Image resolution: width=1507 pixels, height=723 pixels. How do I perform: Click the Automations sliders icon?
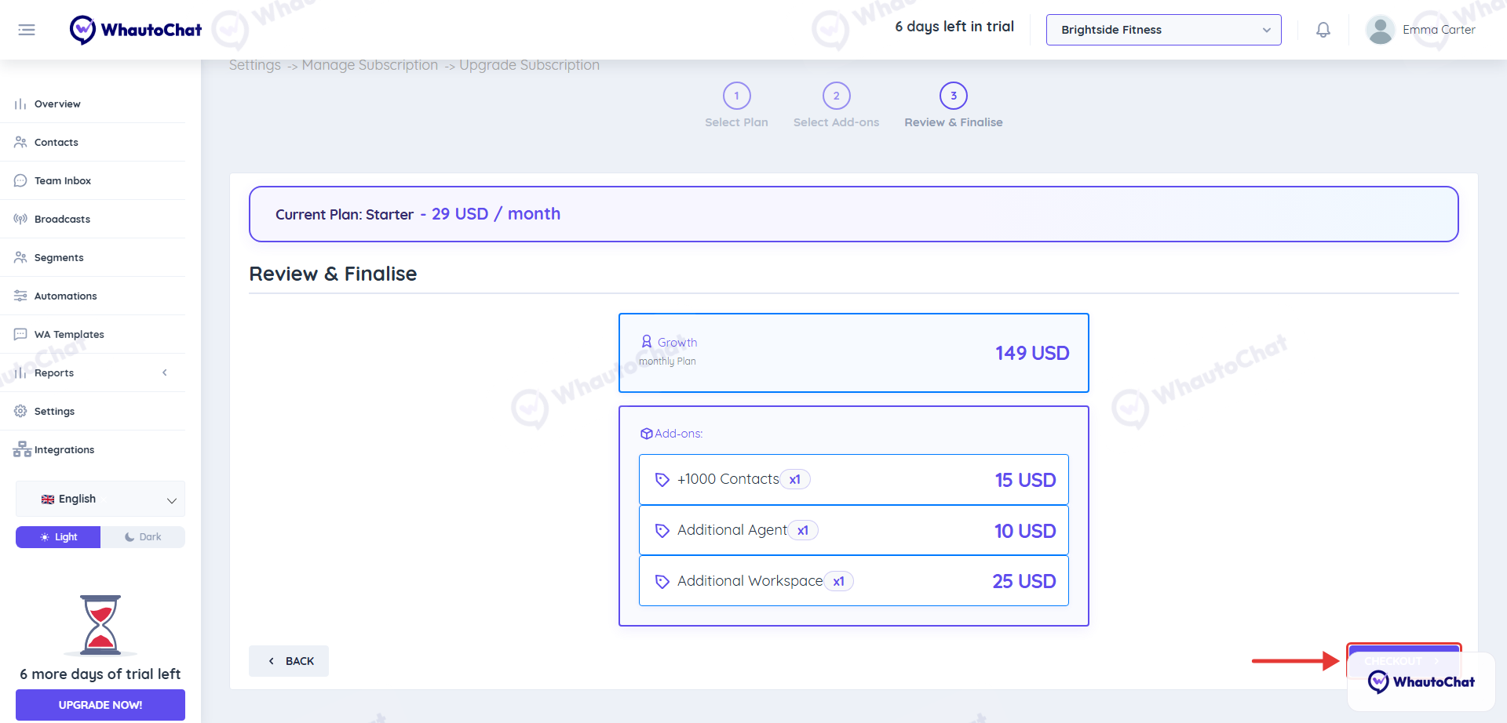point(20,296)
